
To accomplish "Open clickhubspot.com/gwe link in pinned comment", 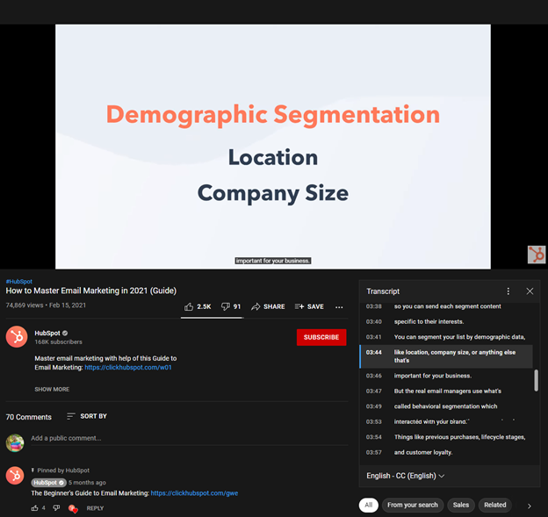I will click(194, 493).
